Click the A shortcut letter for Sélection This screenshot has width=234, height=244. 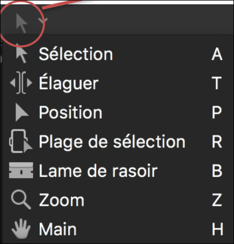tap(217, 54)
